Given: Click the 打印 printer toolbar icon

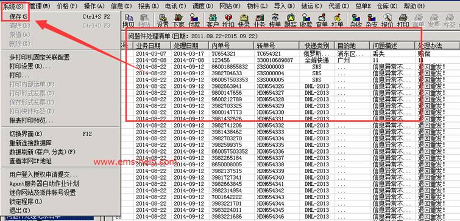Looking at the screenshot, I should point(403,21).
